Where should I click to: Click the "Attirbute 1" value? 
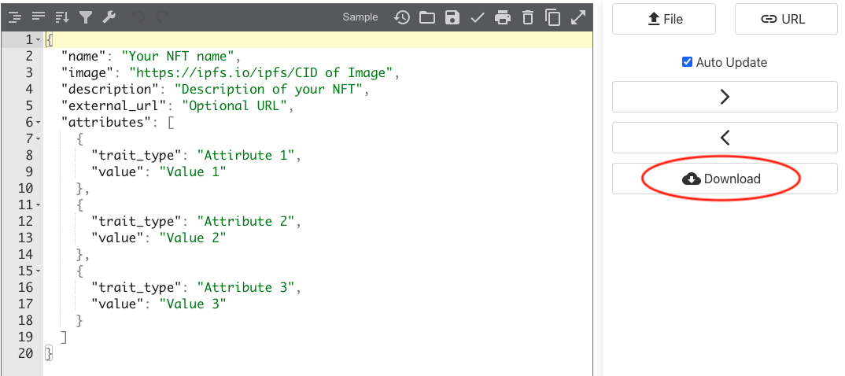coord(246,155)
